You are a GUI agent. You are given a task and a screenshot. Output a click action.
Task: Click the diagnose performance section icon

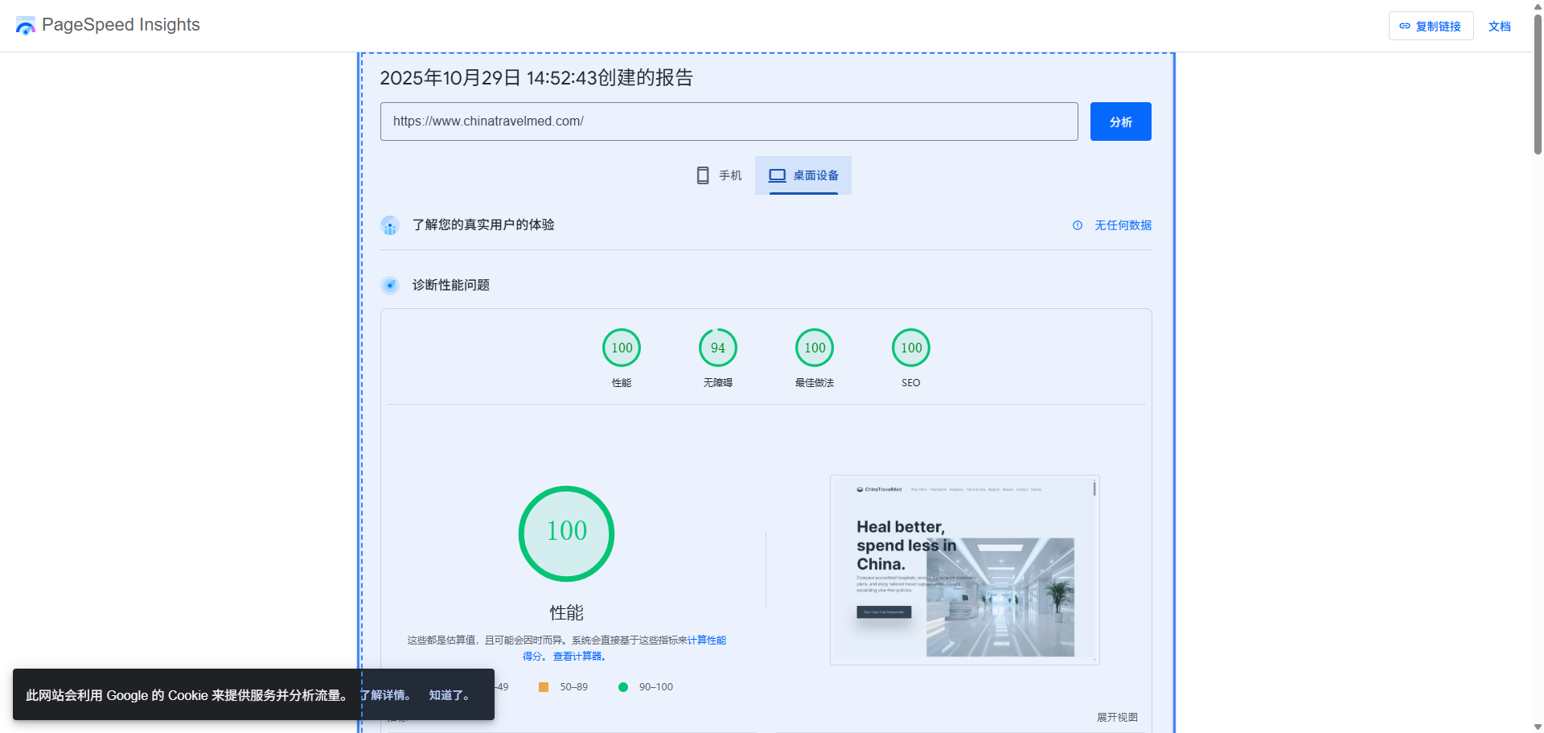(390, 286)
